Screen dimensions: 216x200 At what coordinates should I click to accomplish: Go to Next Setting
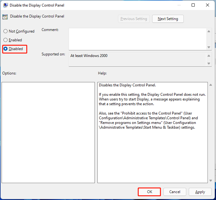[x=168, y=19]
